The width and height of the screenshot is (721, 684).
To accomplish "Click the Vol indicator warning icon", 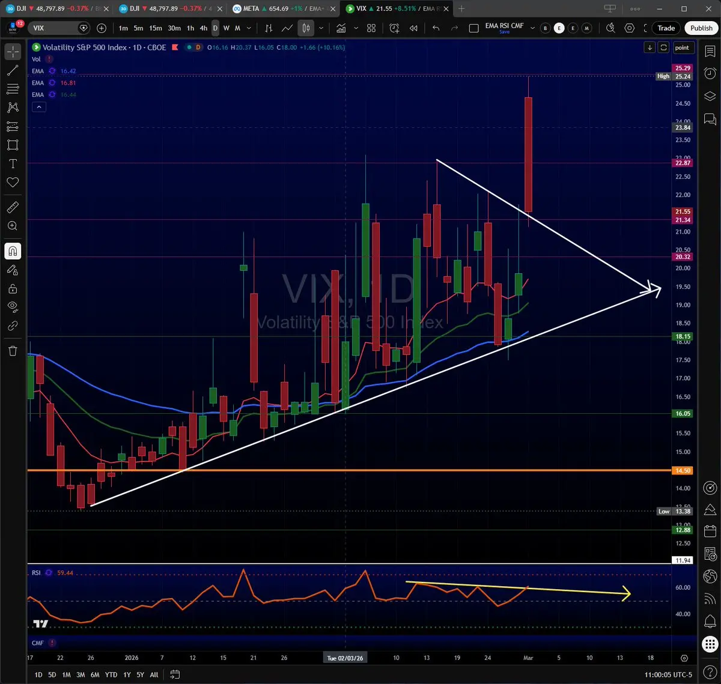I will 49,59.
